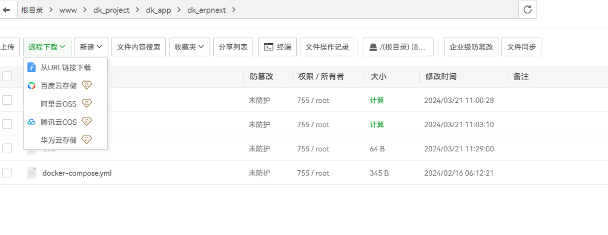Check the row modified at 11:03:10

7,124
